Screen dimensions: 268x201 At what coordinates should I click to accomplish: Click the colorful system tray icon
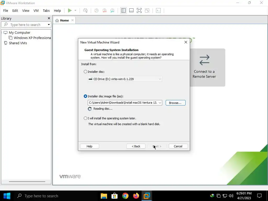(212, 196)
